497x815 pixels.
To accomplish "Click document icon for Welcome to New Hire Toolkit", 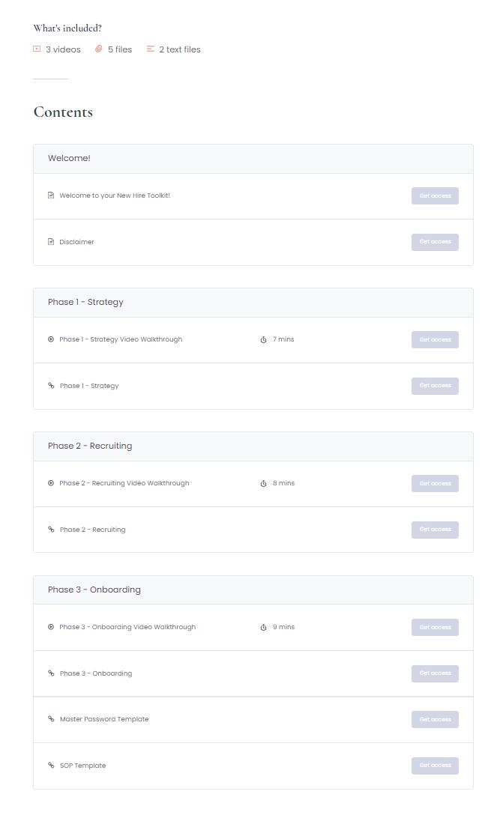I will click(x=51, y=196).
